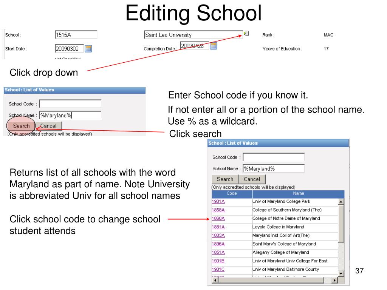Click the Completion Date field 20090426
This screenshot has height=290, width=387.
(195, 46)
